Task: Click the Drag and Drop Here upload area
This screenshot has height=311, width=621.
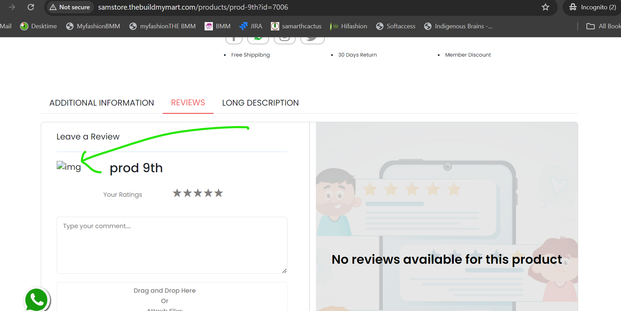Action: pyautogui.click(x=172, y=297)
